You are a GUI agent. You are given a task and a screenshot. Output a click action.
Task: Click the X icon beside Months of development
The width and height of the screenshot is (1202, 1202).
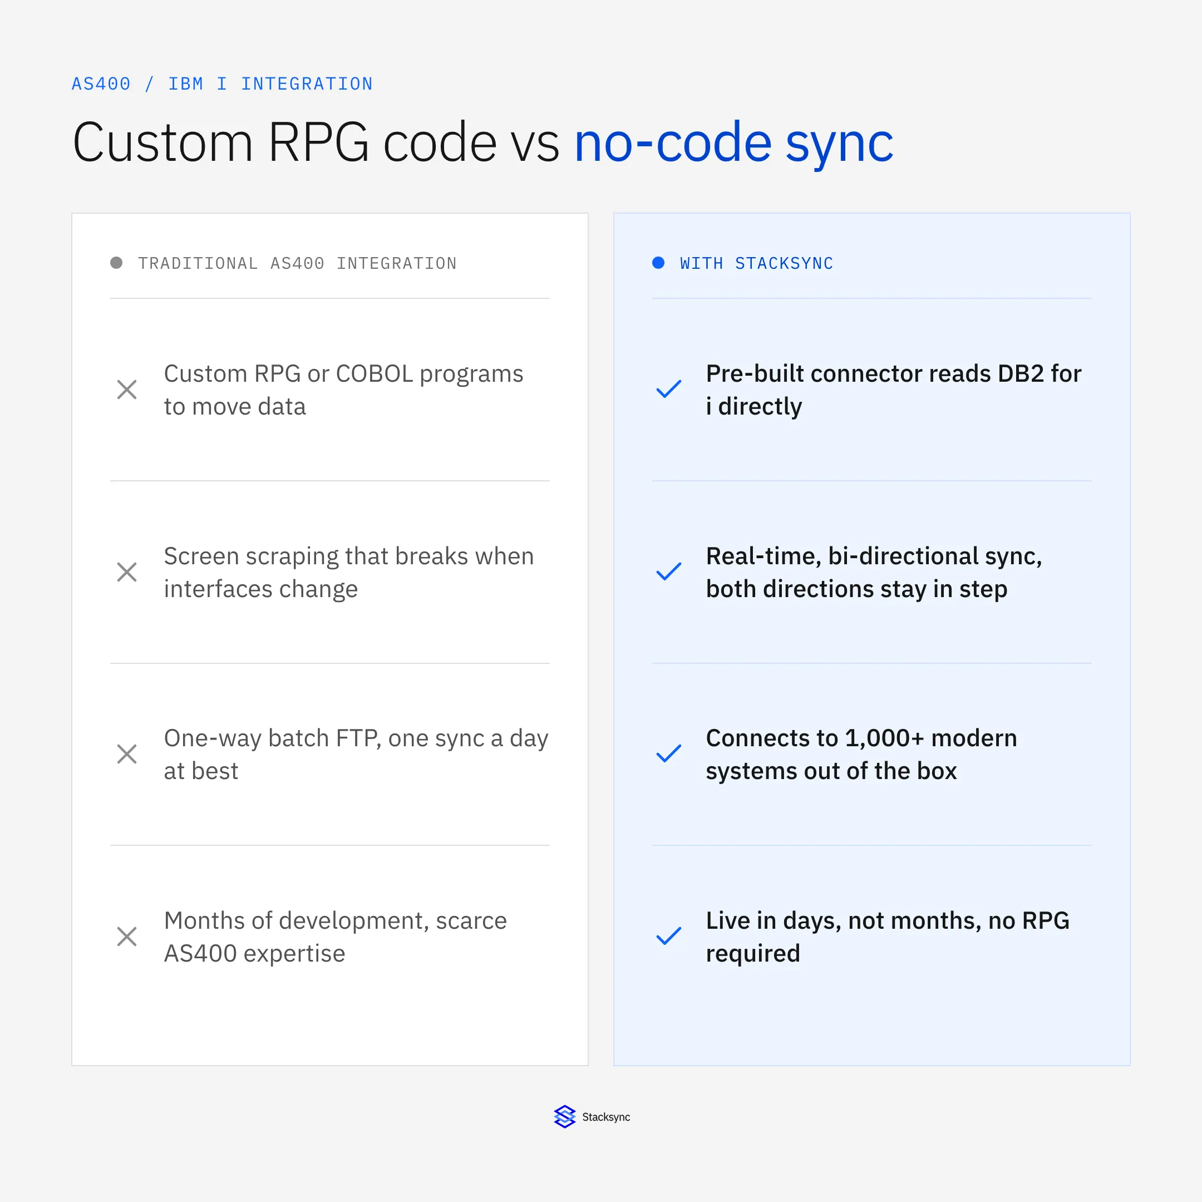127,937
